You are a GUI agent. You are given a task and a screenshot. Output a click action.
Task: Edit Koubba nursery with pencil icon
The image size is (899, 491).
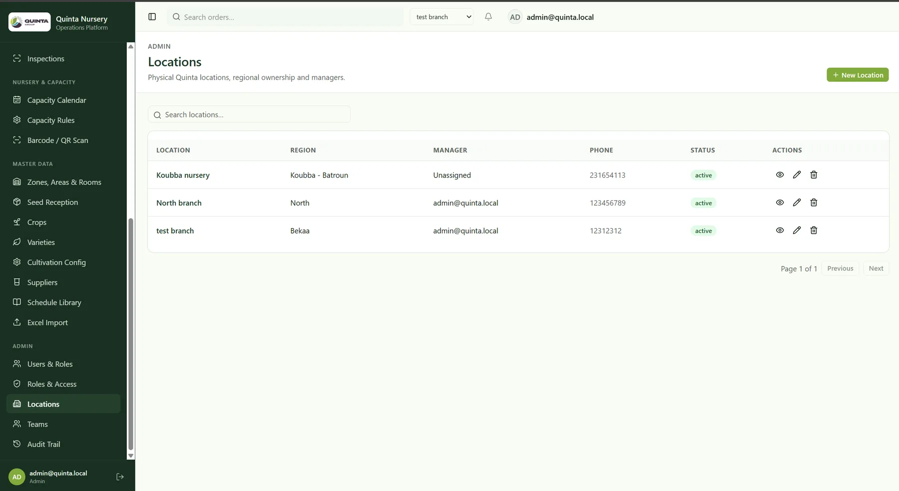pyautogui.click(x=797, y=175)
